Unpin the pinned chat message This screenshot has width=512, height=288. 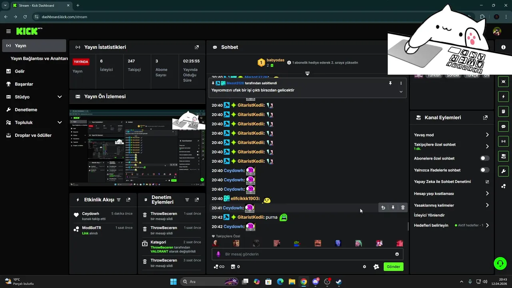[x=390, y=83]
